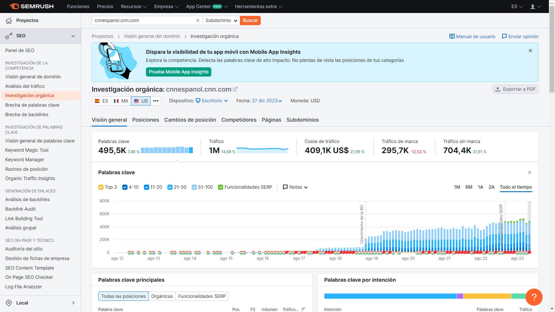Screen dimensions: 555x312
Task: Switch to Cambios de posición tab
Action: coord(190,120)
